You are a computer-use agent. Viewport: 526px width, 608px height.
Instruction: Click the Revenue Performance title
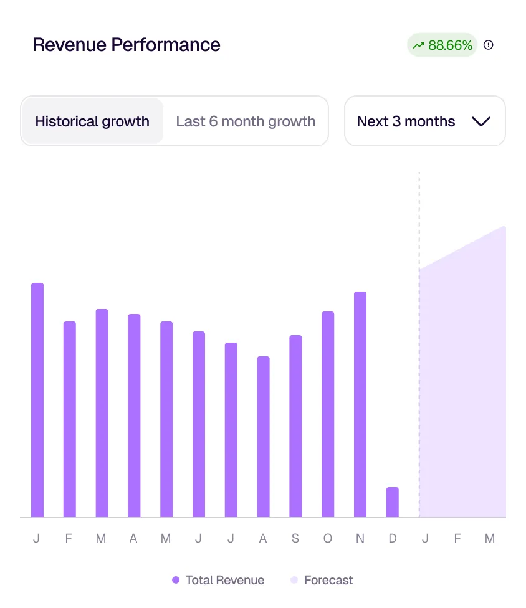click(127, 45)
